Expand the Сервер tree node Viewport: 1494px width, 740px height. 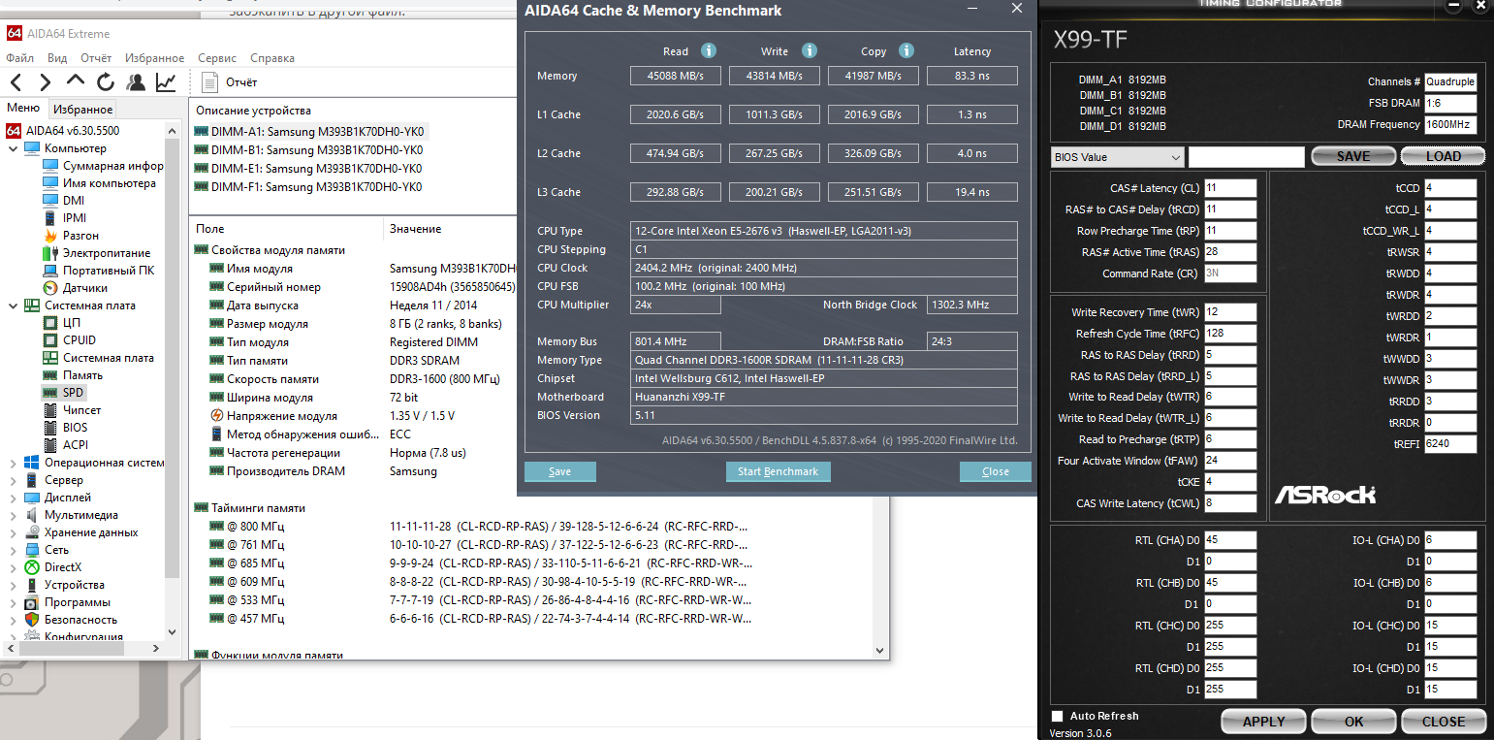click(13, 480)
